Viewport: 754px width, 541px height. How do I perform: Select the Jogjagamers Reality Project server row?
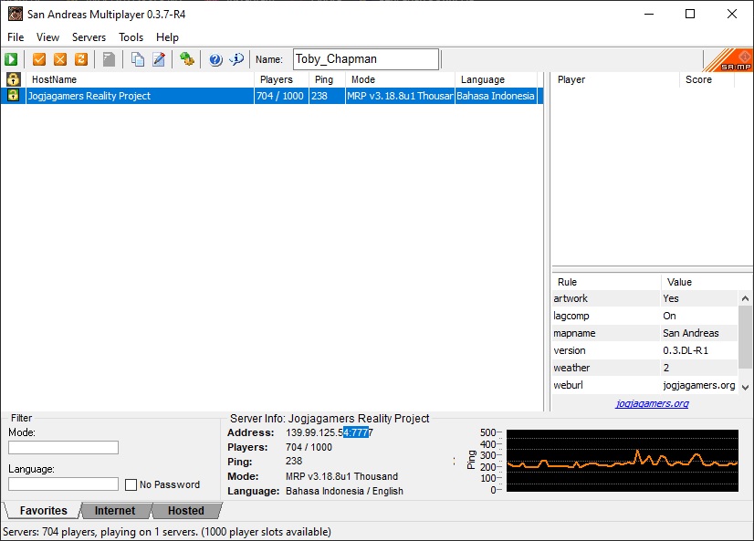pyautogui.click(x=272, y=96)
